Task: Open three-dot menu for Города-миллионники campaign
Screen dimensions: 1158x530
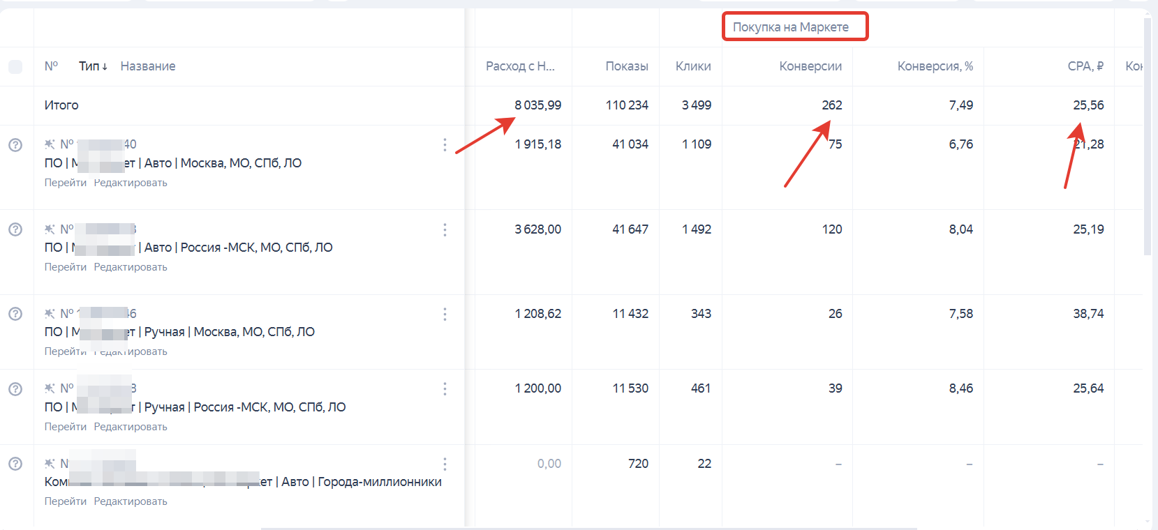Action: (x=445, y=464)
